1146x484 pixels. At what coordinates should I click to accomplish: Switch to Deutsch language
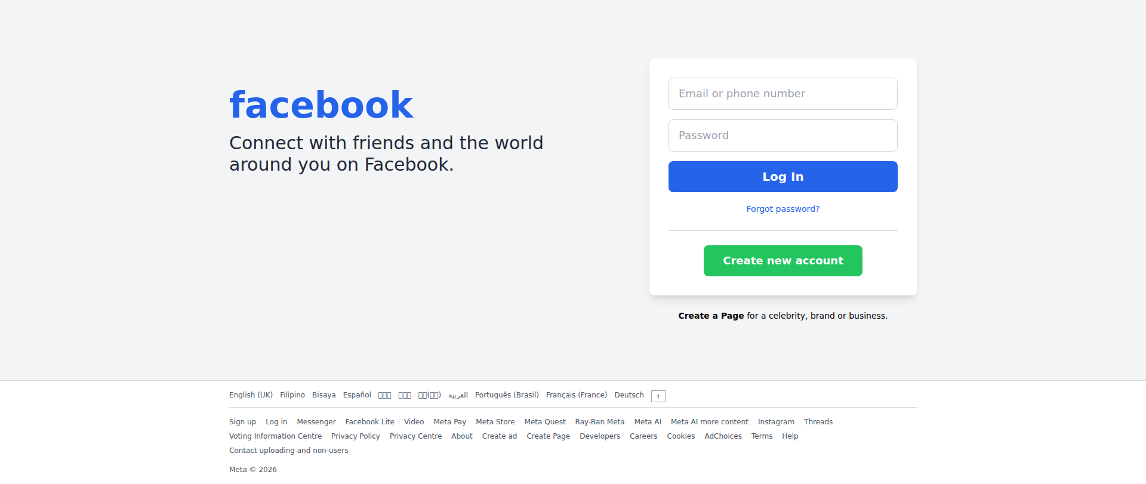tap(629, 395)
